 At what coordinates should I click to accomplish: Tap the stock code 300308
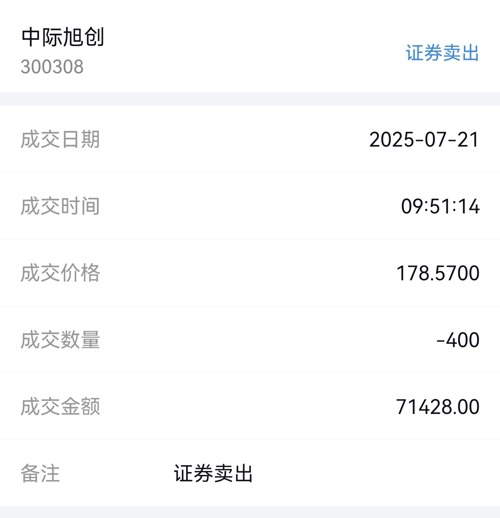(52, 67)
